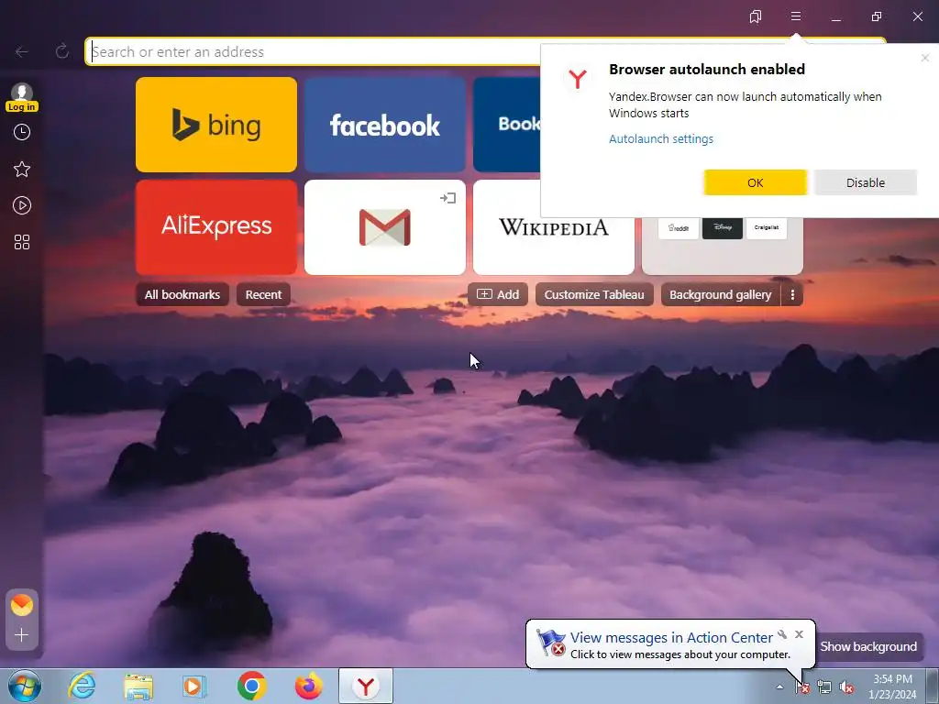The image size is (939, 704).
Task: Reload the page with refresh icon
Action: [61, 51]
